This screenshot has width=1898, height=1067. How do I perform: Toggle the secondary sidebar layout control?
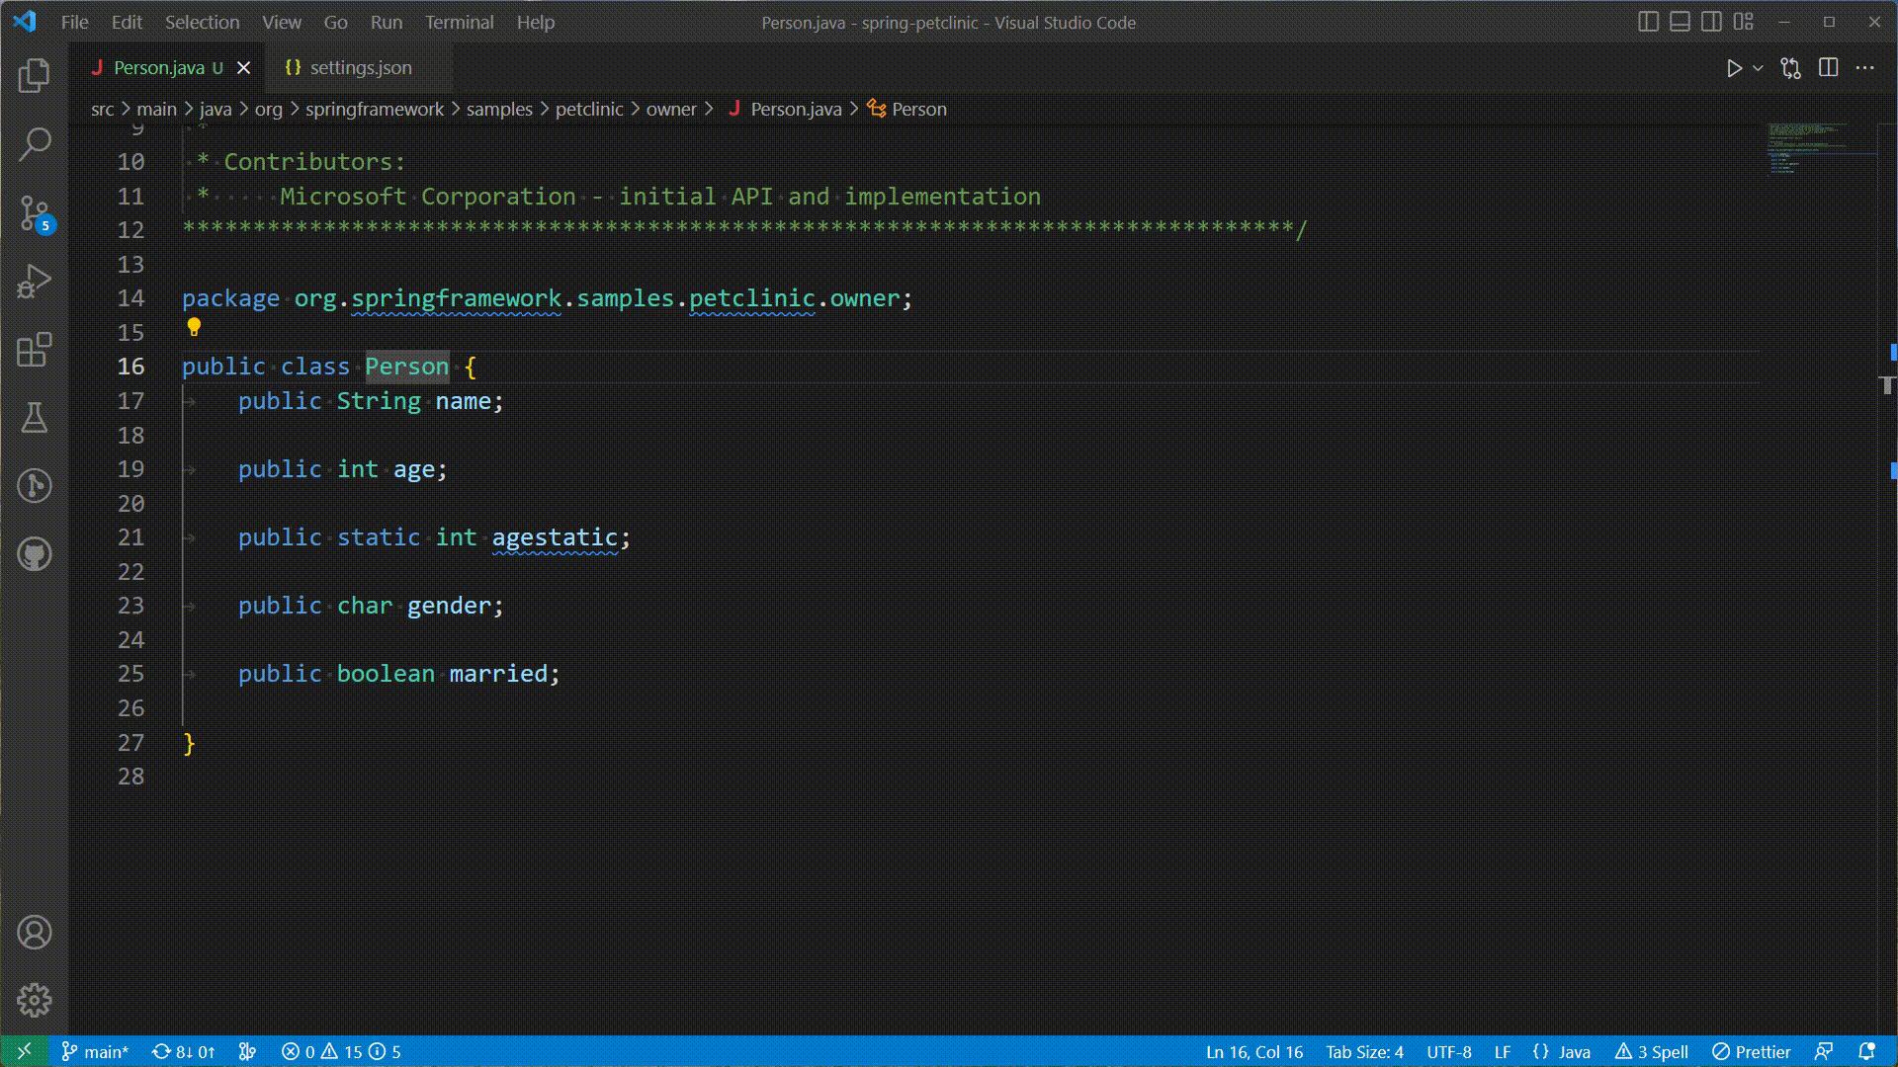1712,21
